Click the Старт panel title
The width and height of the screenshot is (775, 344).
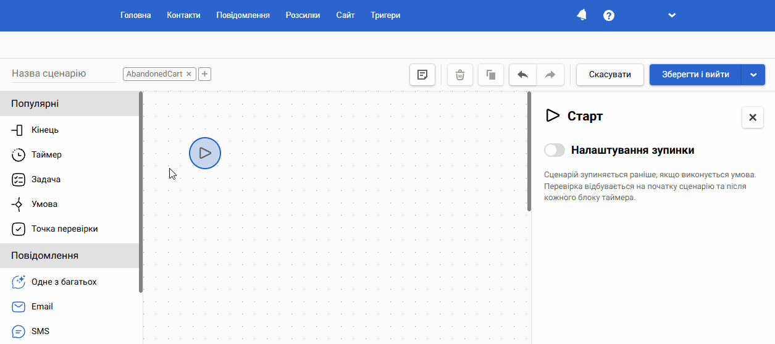(585, 116)
